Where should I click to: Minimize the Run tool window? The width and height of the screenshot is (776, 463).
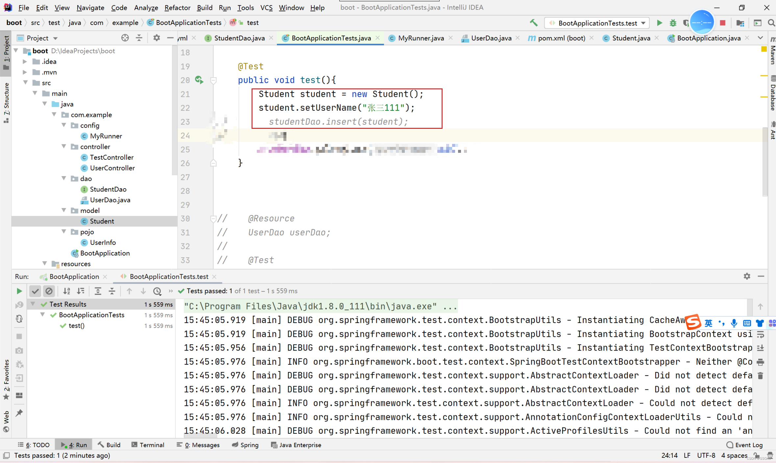point(761,276)
